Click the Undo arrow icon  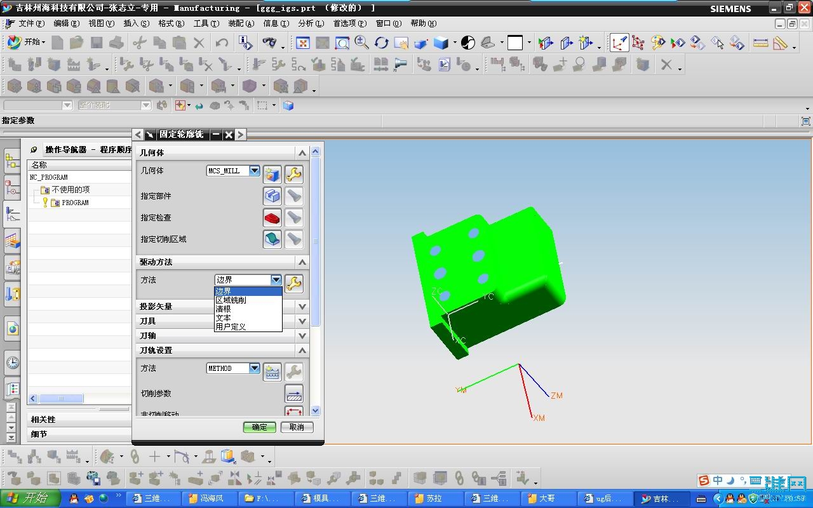pos(222,43)
